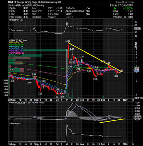Click the Volume 191,810 value in header

tap(128, 17)
